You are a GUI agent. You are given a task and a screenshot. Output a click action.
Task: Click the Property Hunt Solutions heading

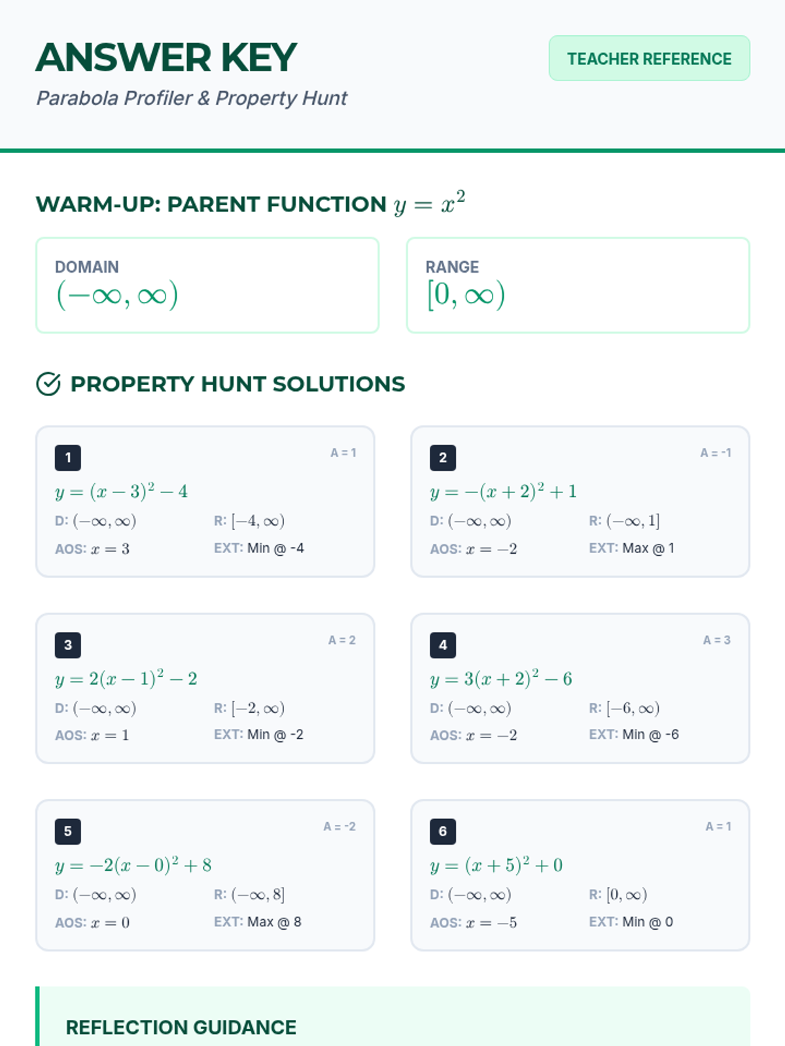[237, 384]
